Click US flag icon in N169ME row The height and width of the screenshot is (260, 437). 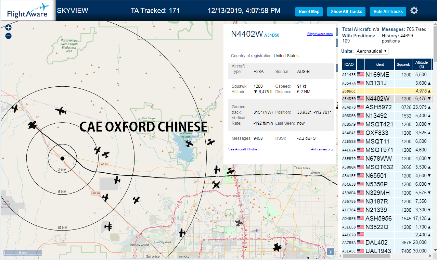point(361,74)
